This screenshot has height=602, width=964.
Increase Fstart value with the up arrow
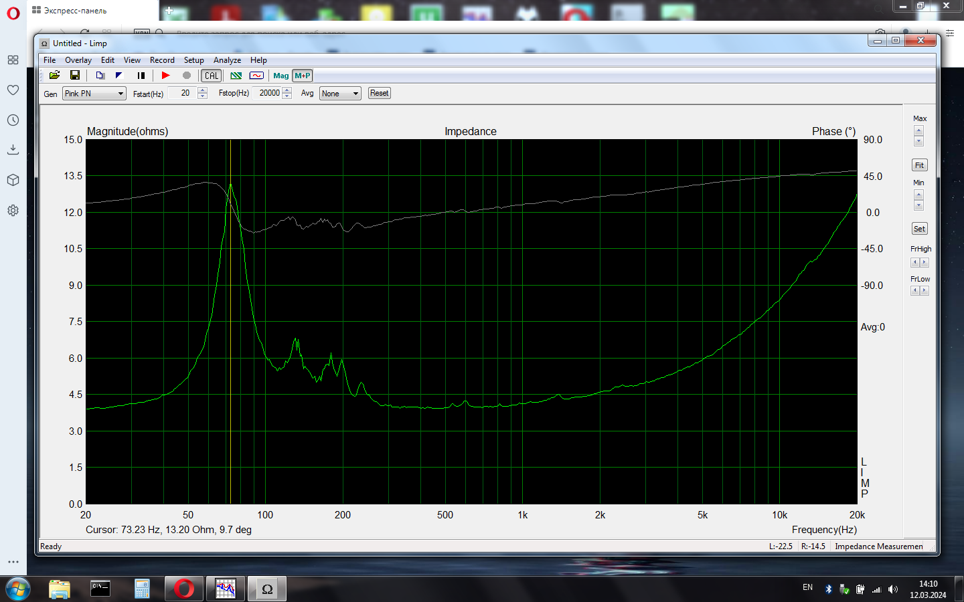202,90
